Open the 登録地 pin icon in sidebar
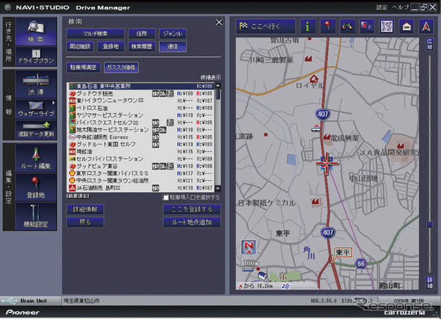This screenshot has width=441, height=319. coord(36,187)
